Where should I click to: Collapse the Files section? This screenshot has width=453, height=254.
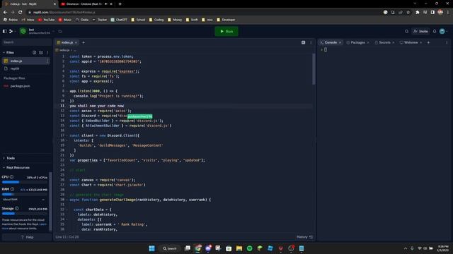(8, 52)
